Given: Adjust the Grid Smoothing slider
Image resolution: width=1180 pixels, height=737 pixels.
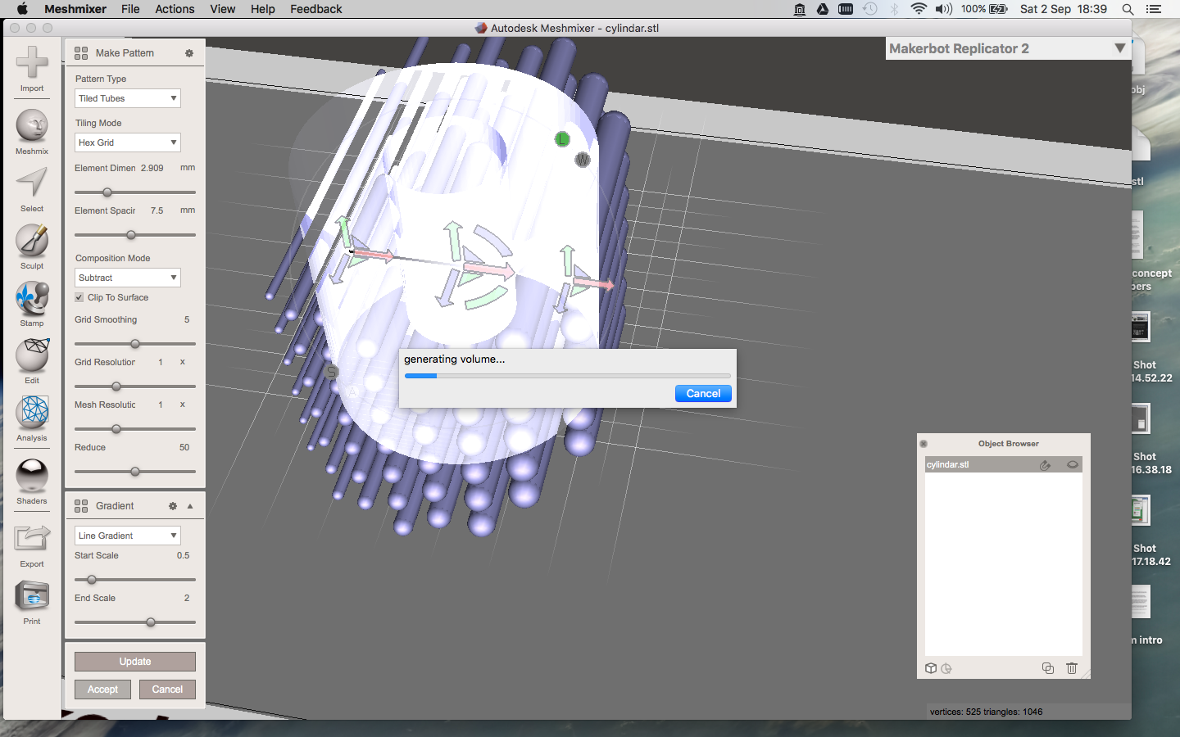Looking at the screenshot, I should (135, 344).
